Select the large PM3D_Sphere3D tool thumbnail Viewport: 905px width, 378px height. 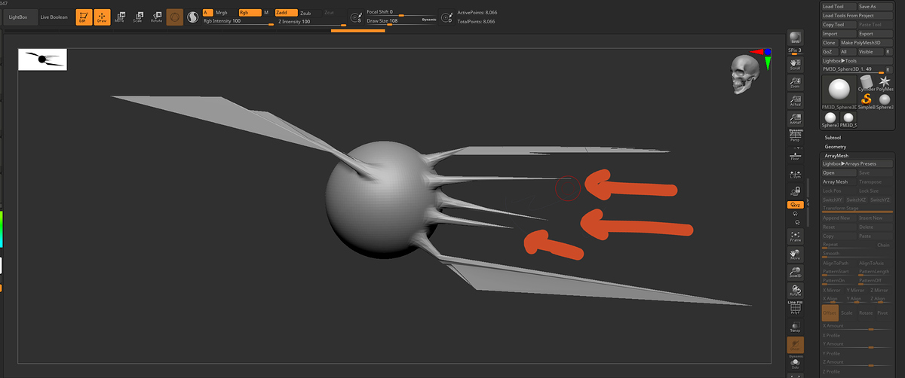839,91
